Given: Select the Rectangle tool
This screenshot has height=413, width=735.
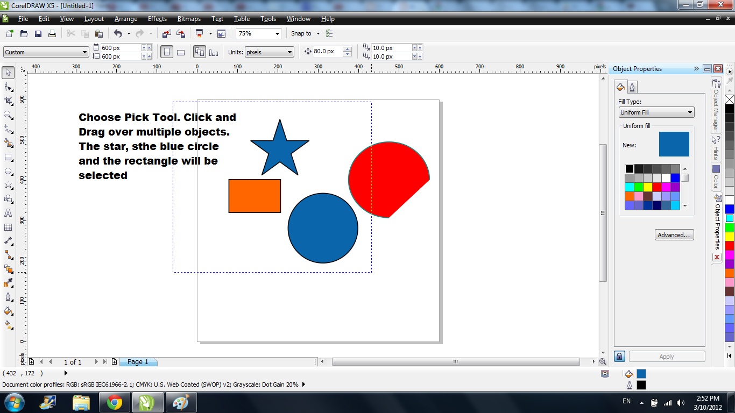Looking at the screenshot, I should (8, 158).
